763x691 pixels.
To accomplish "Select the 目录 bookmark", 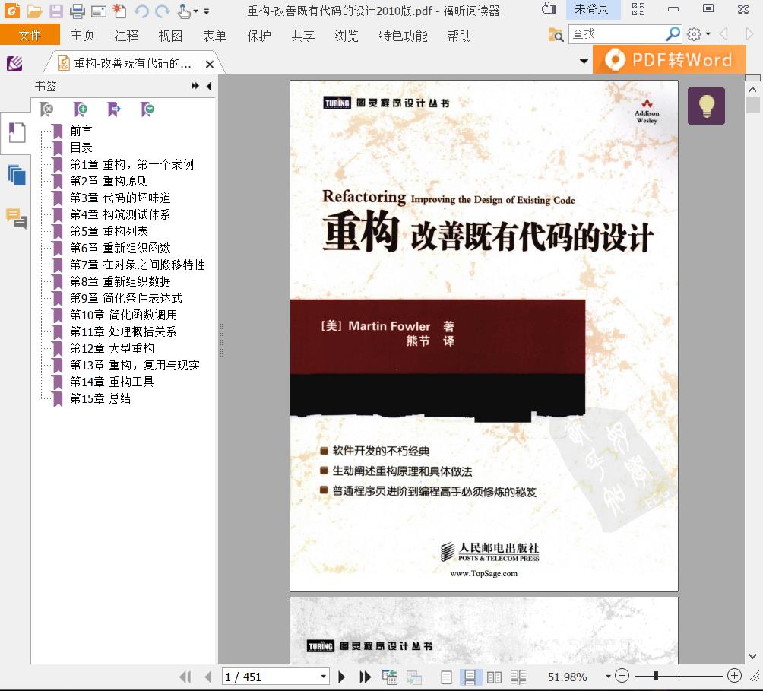I will (81, 147).
